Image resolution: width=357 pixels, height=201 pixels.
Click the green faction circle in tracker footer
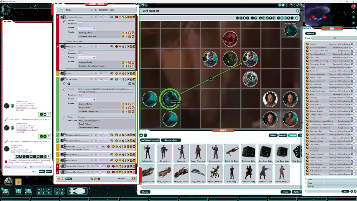pyautogui.click(x=92, y=179)
